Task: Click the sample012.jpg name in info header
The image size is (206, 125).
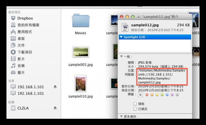Action: point(145,25)
